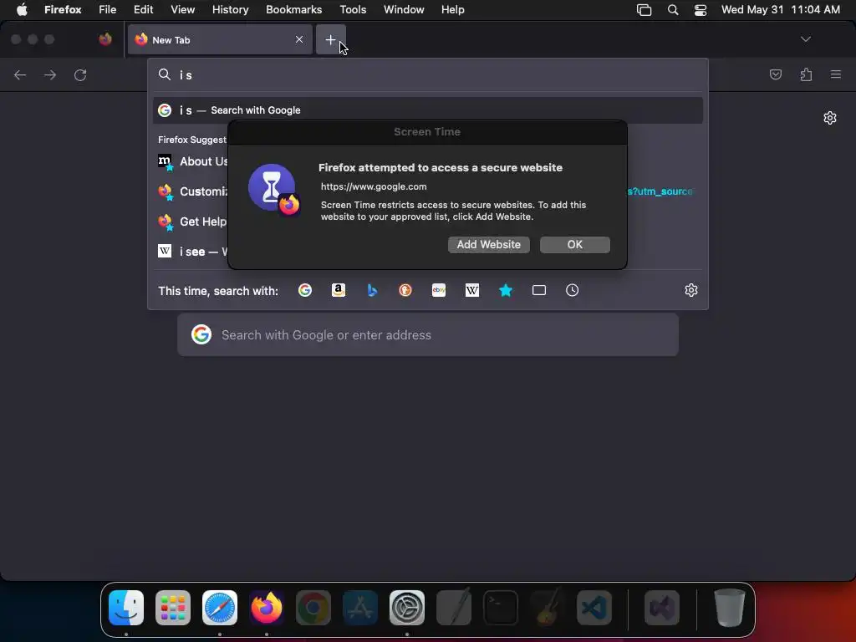Screen dimensions: 856x642
Task: Click the google.com URL in dialog
Action: click(374, 186)
